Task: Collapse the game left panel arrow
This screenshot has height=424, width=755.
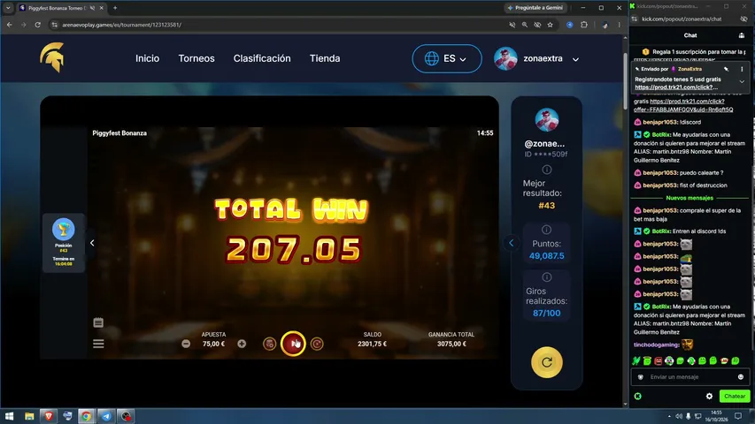Action: 92,243
